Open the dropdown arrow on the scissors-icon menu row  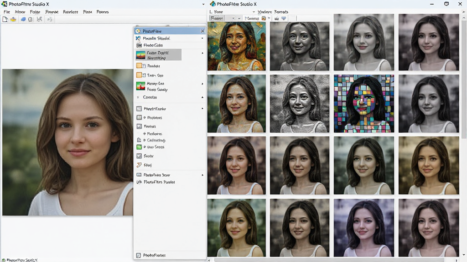tap(202, 38)
